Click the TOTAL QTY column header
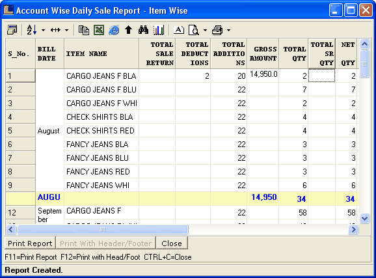Screen dimensions: 376x278 coord(293,54)
